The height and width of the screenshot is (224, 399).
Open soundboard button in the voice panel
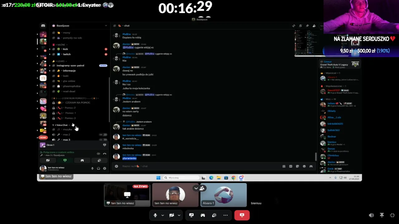pos(99,160)
